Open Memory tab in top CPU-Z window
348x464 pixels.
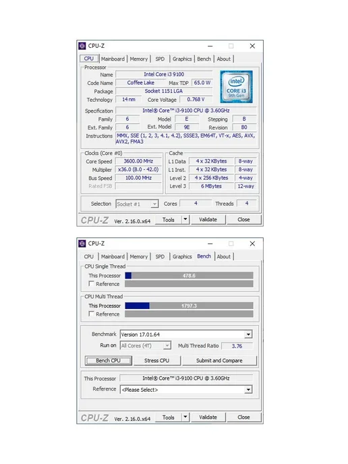(x=138, y=59)
